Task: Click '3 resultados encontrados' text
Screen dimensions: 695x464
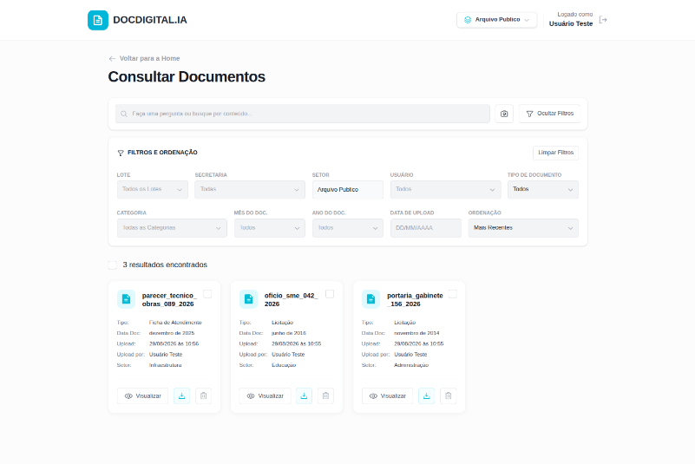Action: click(165, 265)
